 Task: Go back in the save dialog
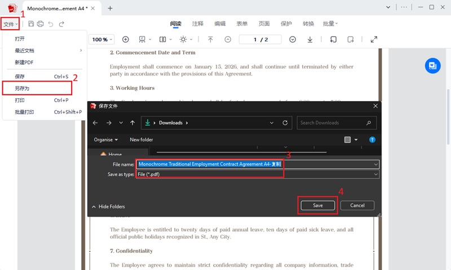95,123
